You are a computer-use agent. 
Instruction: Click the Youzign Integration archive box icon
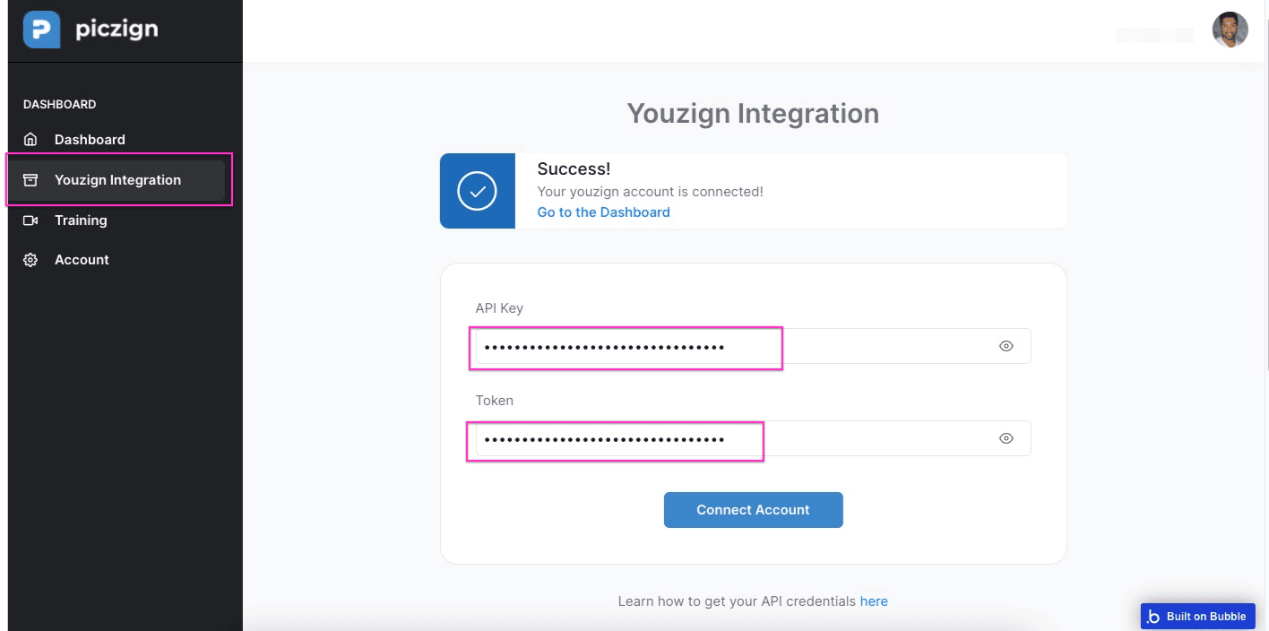pyautogui.click(x=30, y=180)
